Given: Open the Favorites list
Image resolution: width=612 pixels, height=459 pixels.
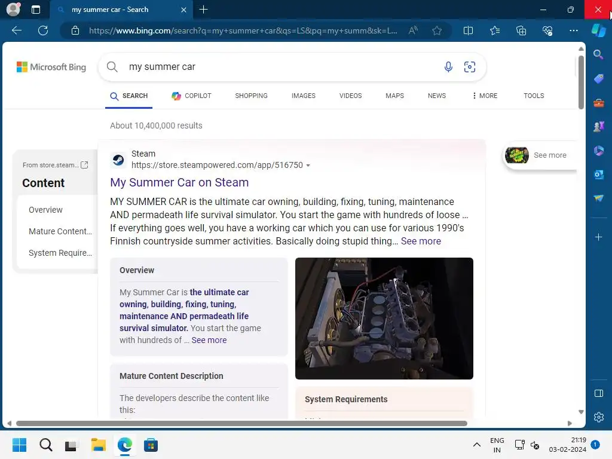Looking at the screenshot, I should [494, 30].
